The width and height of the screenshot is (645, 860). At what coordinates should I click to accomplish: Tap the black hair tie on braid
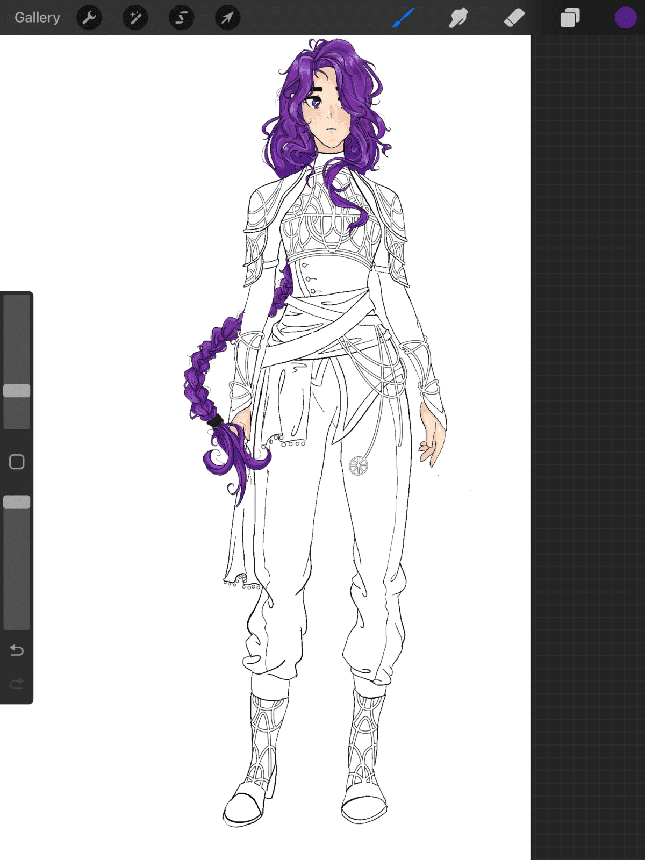click(x=216, y=420)
